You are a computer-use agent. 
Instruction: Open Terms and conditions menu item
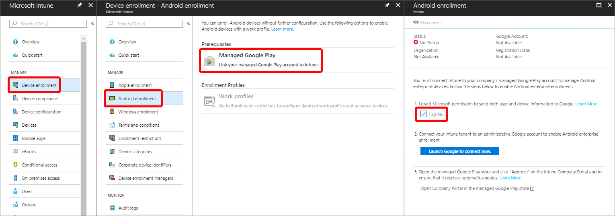tap(144, 125)
